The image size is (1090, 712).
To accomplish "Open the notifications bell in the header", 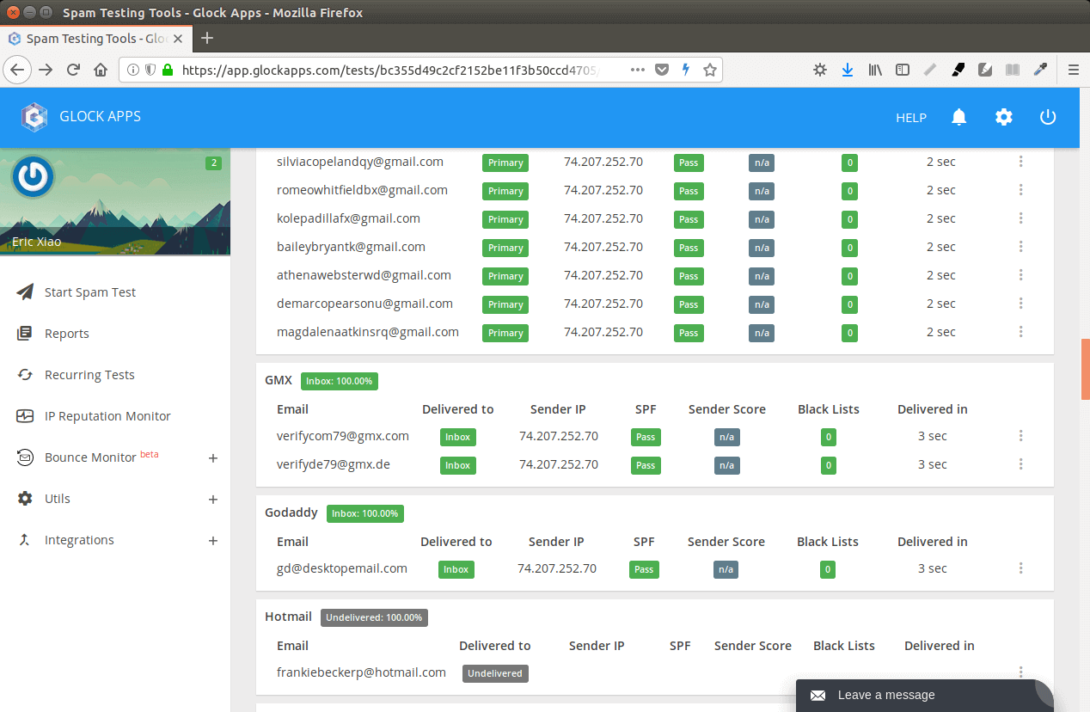I will coord(959,117).
